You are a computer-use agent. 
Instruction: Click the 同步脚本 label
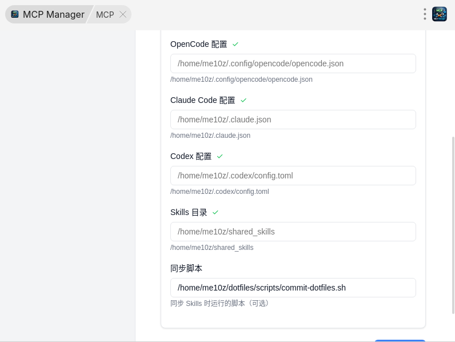click(186, 268)
